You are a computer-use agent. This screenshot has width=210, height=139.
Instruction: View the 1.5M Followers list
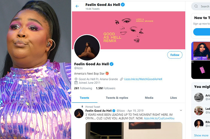(106, 88)
